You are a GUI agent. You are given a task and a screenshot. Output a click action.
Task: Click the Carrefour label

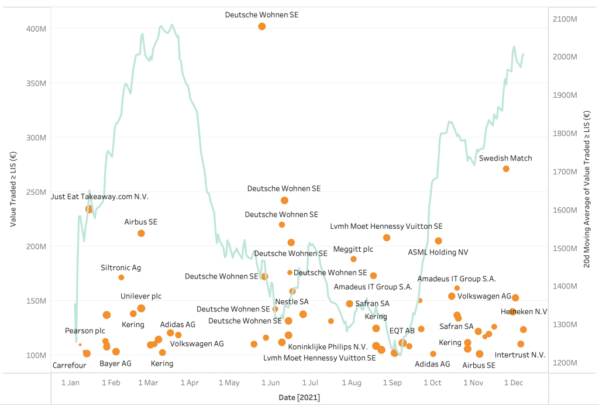coord(70,365)
